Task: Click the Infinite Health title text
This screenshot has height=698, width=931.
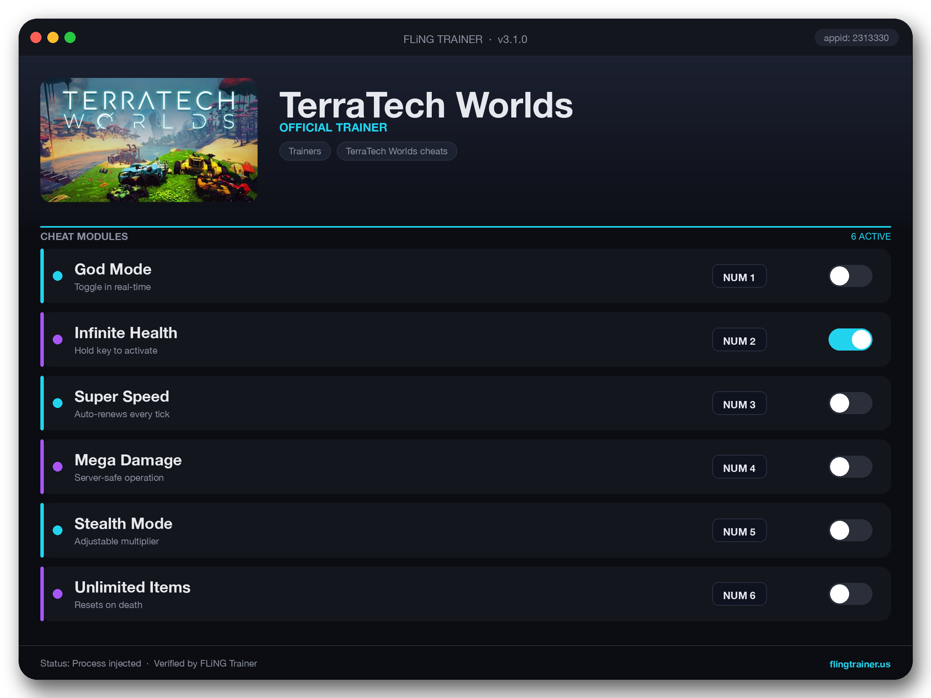Action: 126,333
